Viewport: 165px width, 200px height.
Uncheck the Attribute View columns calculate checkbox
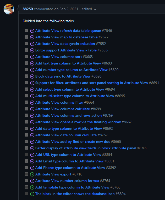point(26,109)
